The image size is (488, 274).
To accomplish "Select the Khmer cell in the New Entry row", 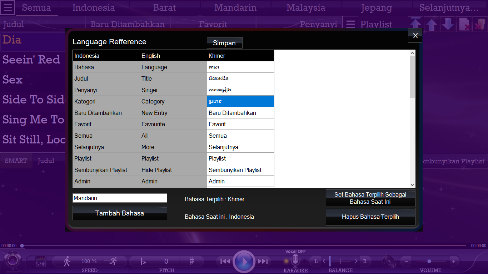I will coord(240,113).
